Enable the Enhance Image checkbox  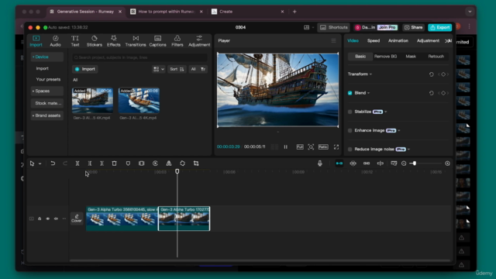pos(350,130)
